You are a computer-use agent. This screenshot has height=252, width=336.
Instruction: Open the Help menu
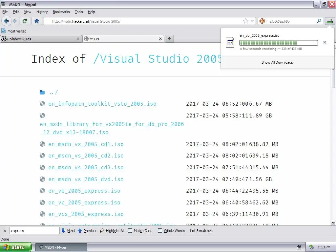point(91,12)
